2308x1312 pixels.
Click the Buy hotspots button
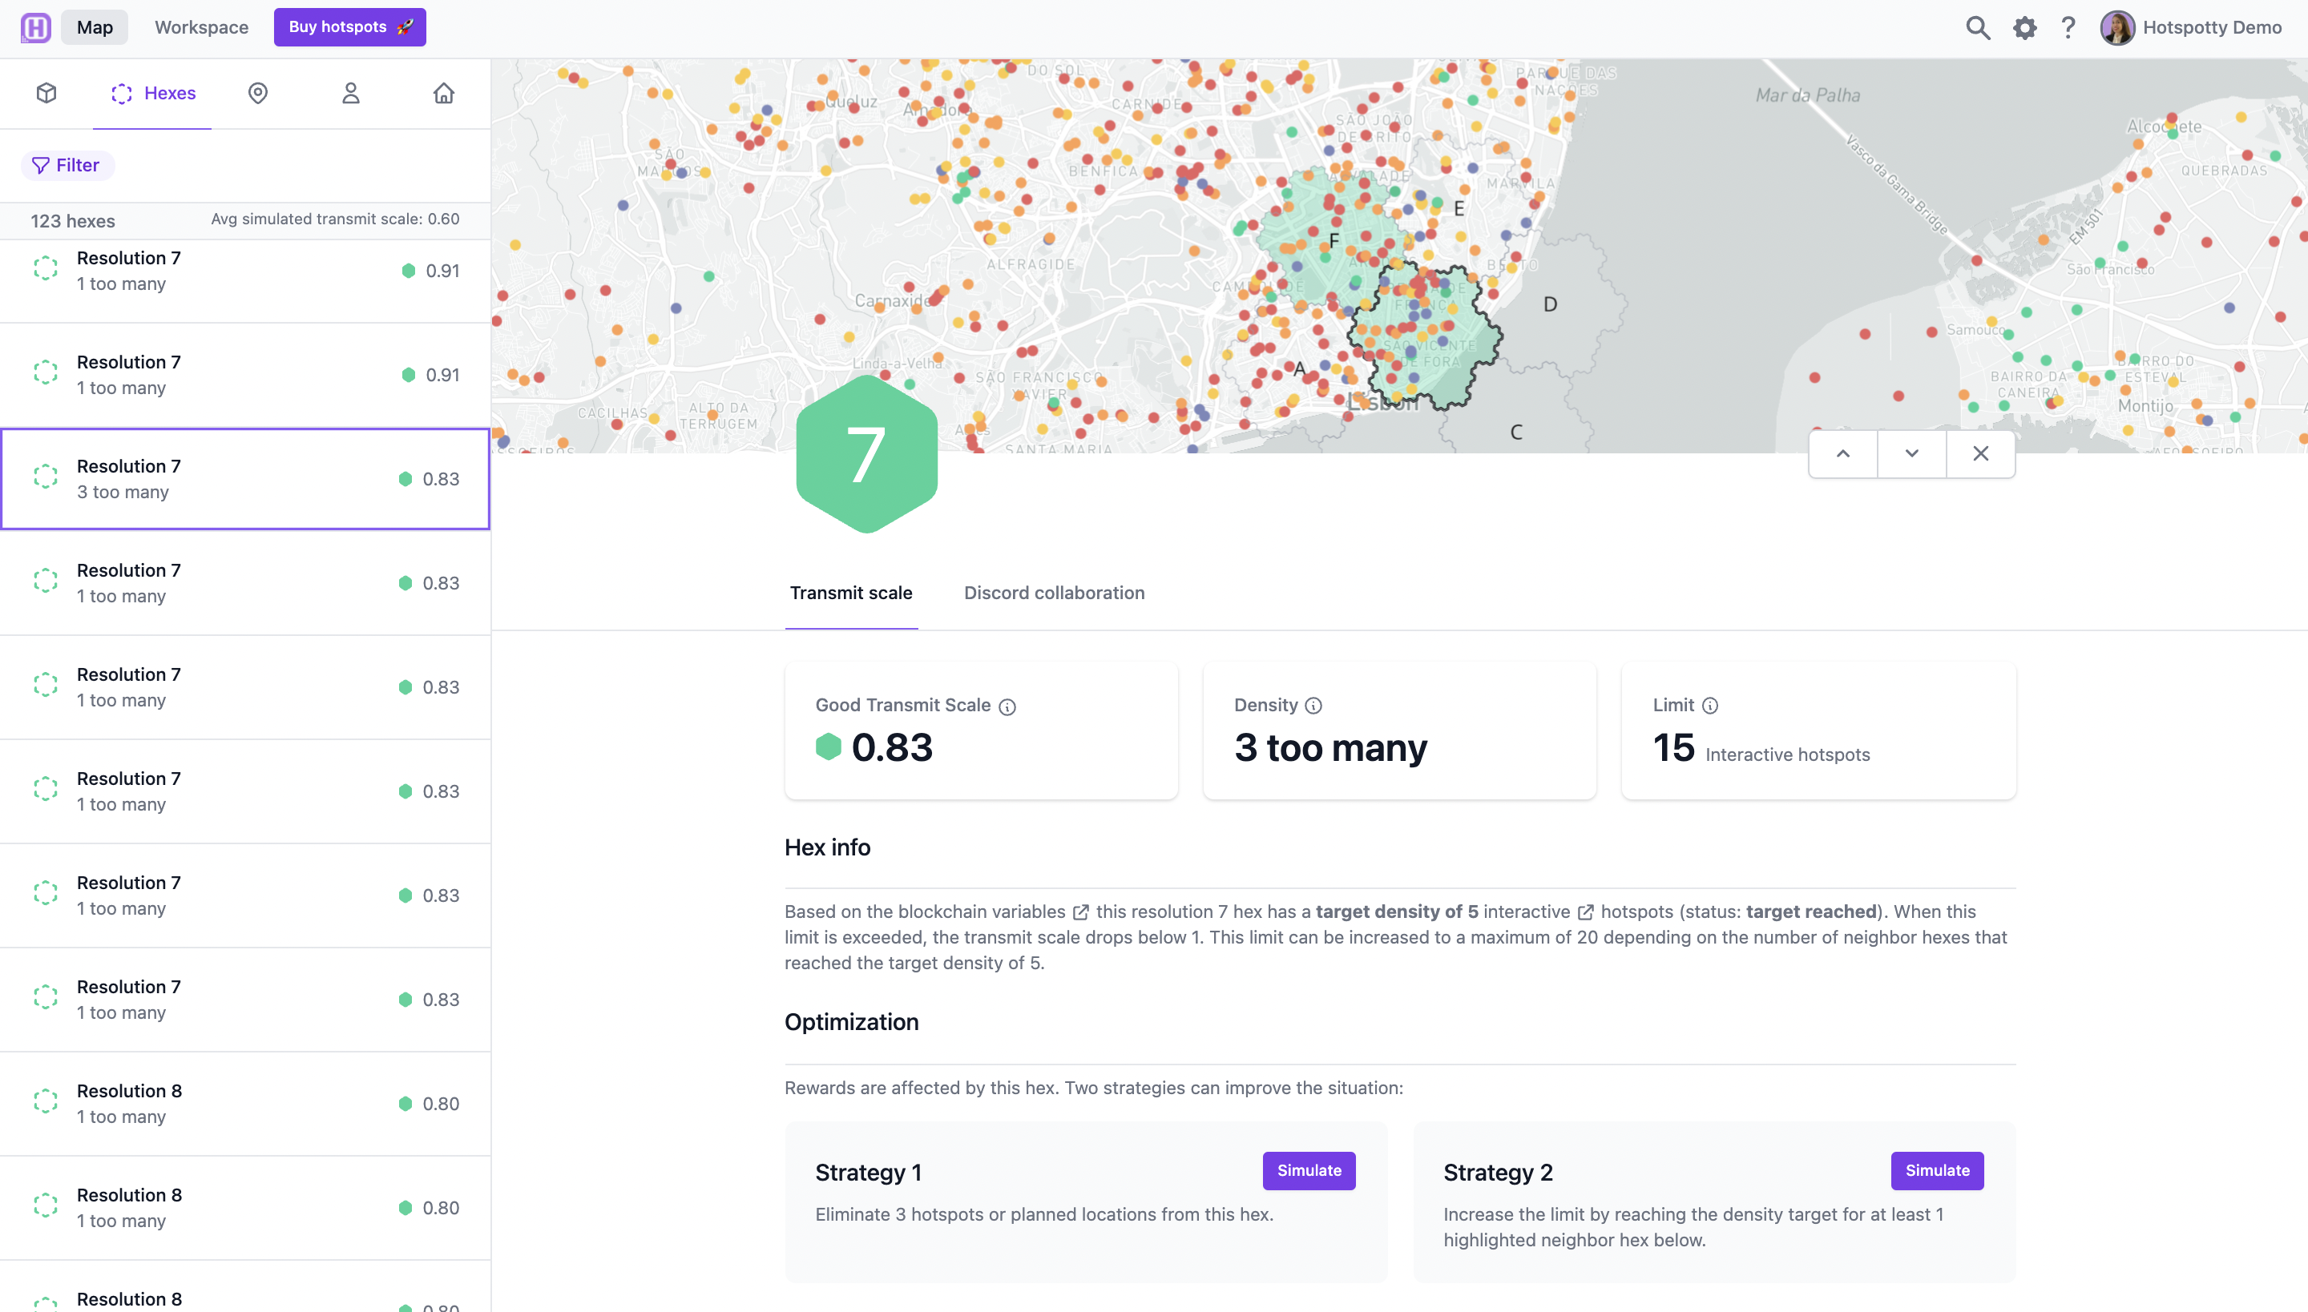tap(349, 27)
